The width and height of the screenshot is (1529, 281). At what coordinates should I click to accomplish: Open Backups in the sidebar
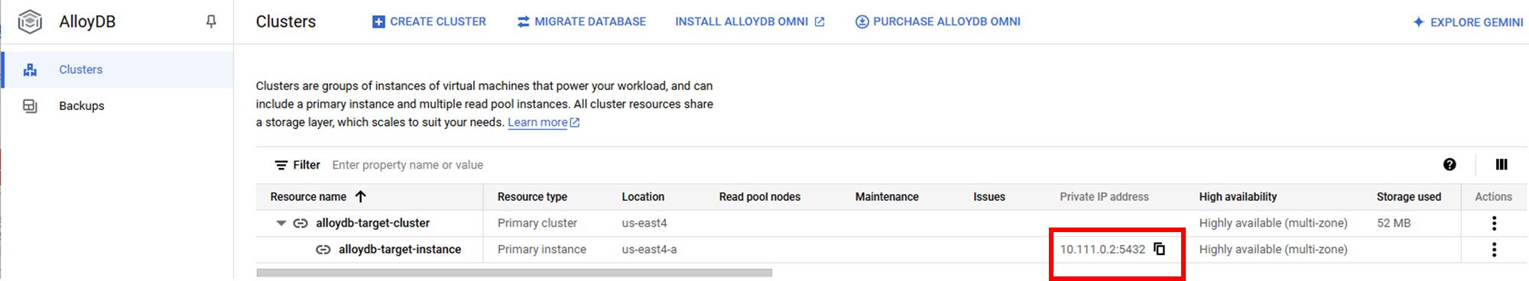pos(118,106)
